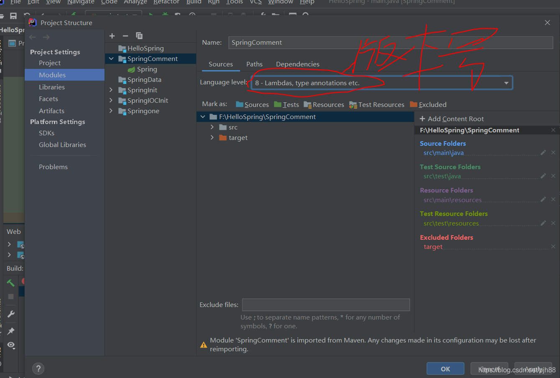
Task: Edit src\main\resources folder properties
Action: 543,200
